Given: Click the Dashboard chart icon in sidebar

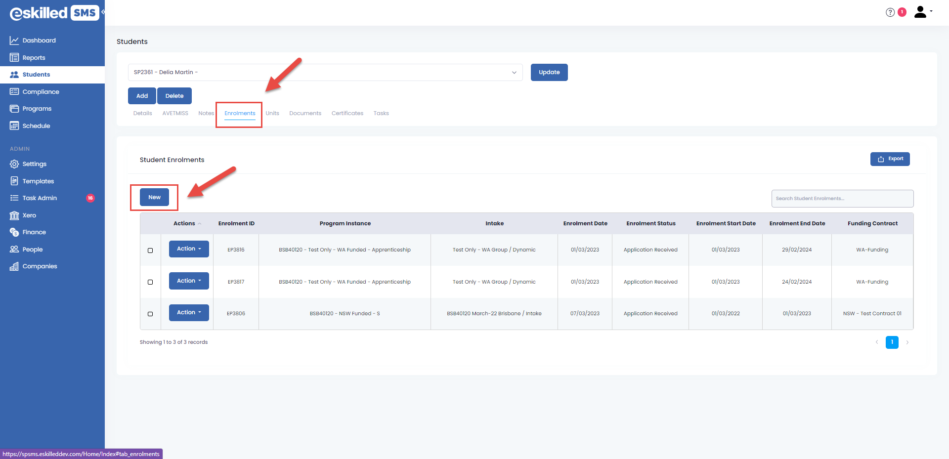Looking at the screenshot, I should pos(14,41).
